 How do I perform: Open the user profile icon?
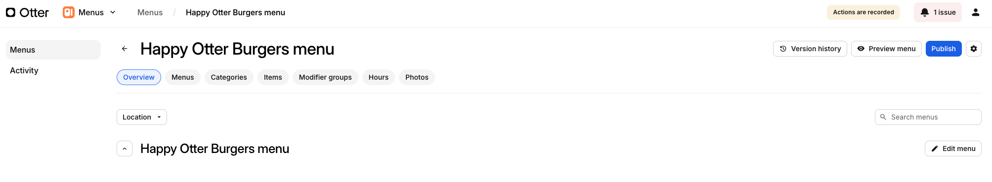(976, 12)
